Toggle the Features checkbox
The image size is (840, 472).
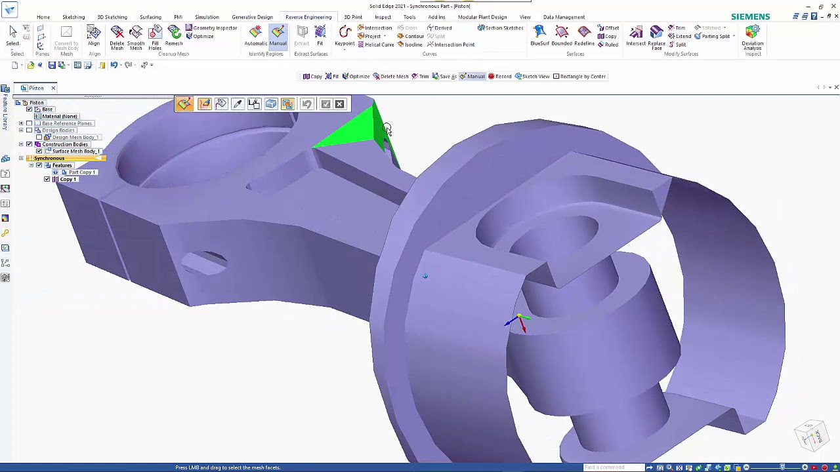point(39,165)
